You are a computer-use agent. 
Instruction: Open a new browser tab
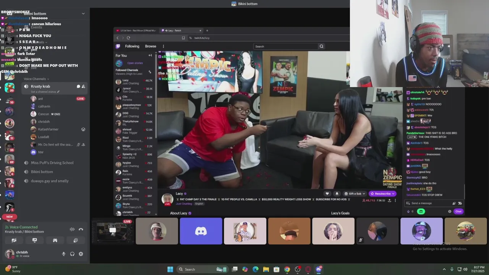click(x=207, y=31)
